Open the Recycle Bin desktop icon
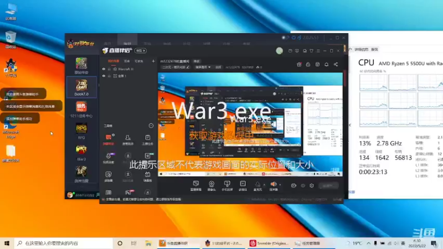Image resolution: width=443 pixels, height=249 pixels. (x=11, y=40)
